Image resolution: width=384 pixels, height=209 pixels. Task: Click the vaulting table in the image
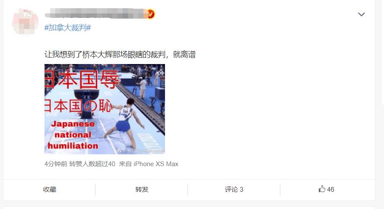tap(86, 99)
